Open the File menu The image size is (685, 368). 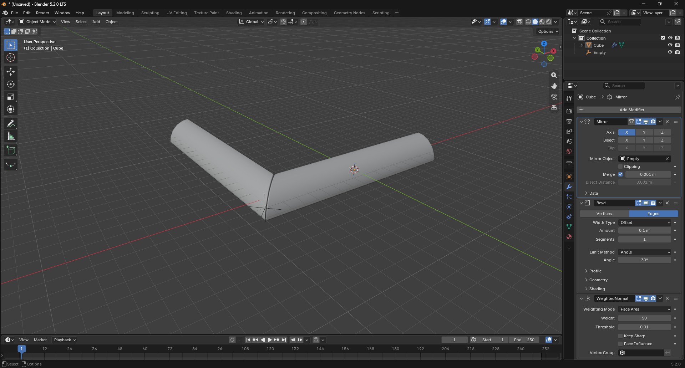click(14, 13)
